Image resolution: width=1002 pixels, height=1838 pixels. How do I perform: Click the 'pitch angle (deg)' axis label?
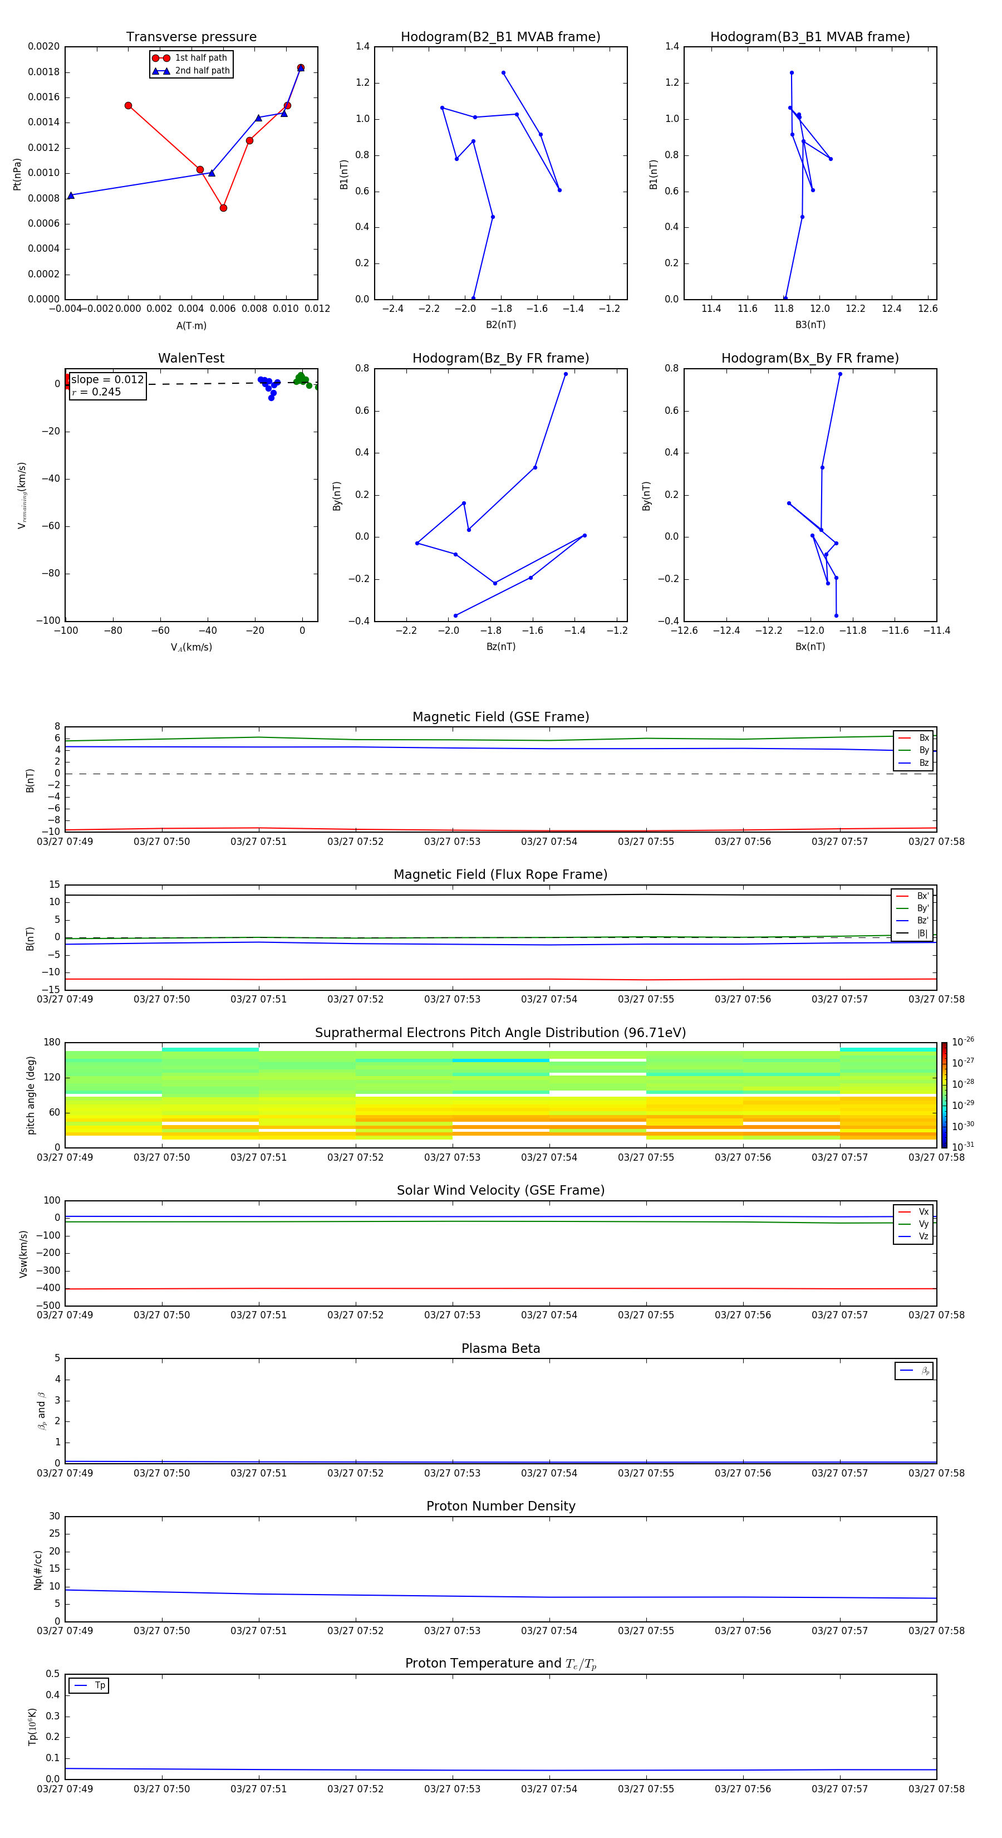[31, 1094]
